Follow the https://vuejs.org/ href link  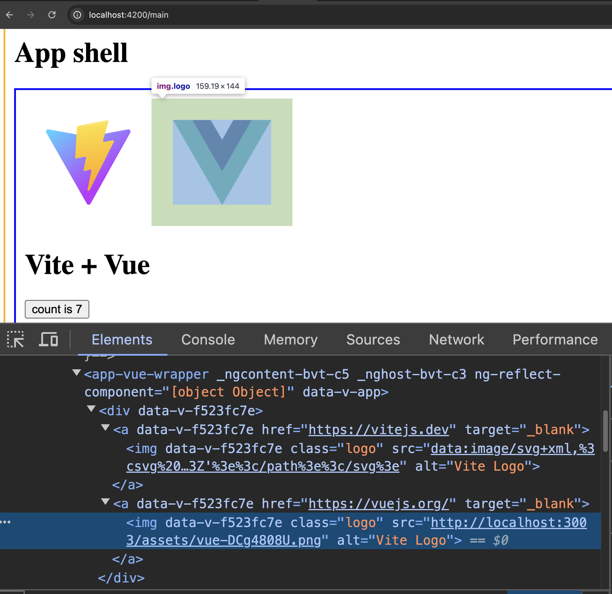[x=378, y=503]
